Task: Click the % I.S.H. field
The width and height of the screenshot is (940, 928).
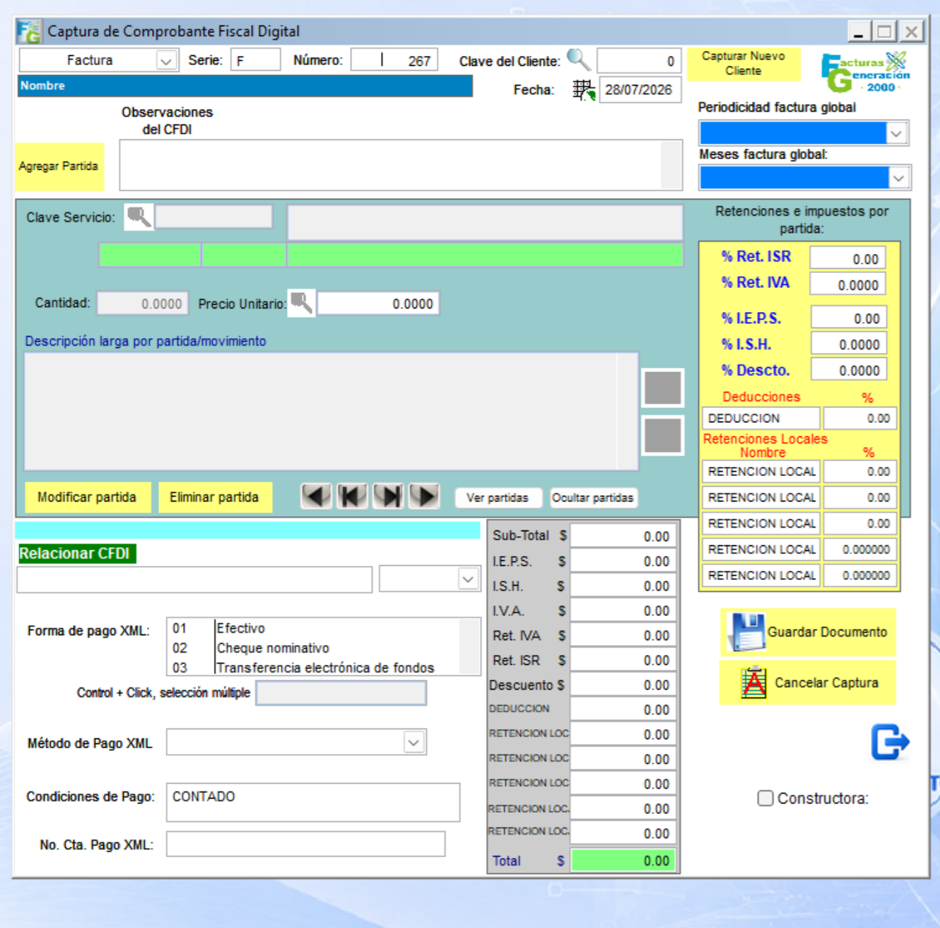Action: pos(848,344)
